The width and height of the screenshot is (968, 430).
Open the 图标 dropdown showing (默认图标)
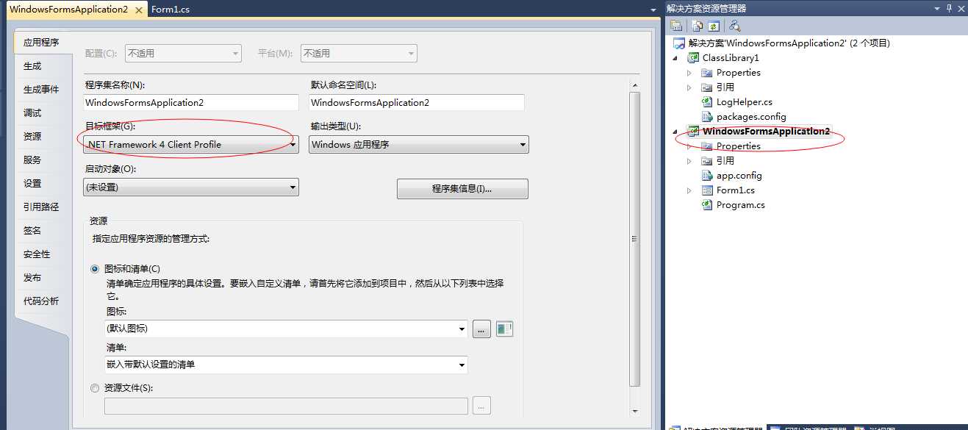point(286,329)
